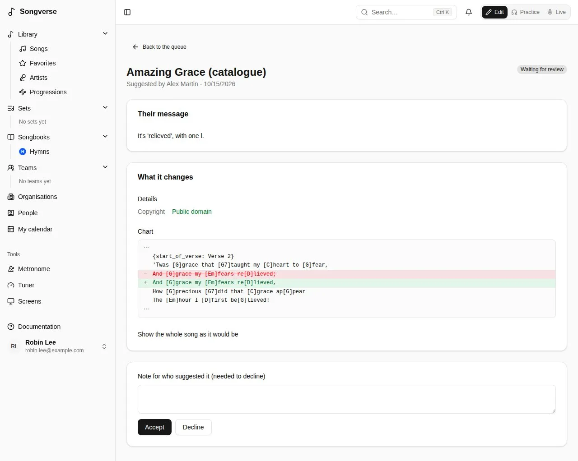Expand Show the whole song as it would be
Viewport: 578px width, 461px height.
tap(188, 334)
